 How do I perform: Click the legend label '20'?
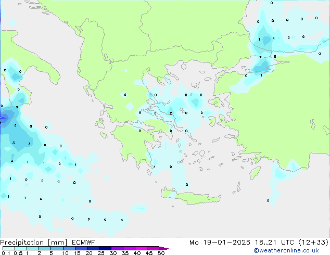[89, 253]
